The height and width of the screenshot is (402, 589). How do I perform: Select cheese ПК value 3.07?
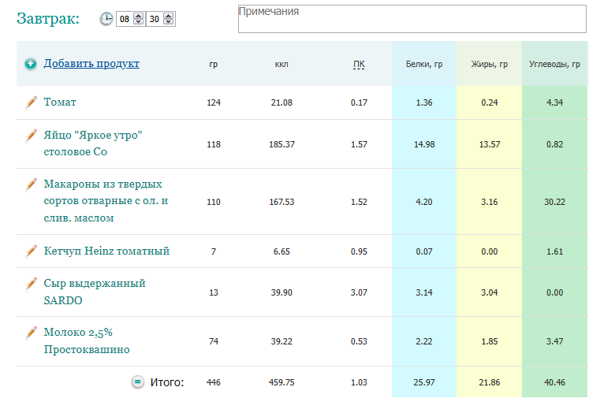pos(359,292)
